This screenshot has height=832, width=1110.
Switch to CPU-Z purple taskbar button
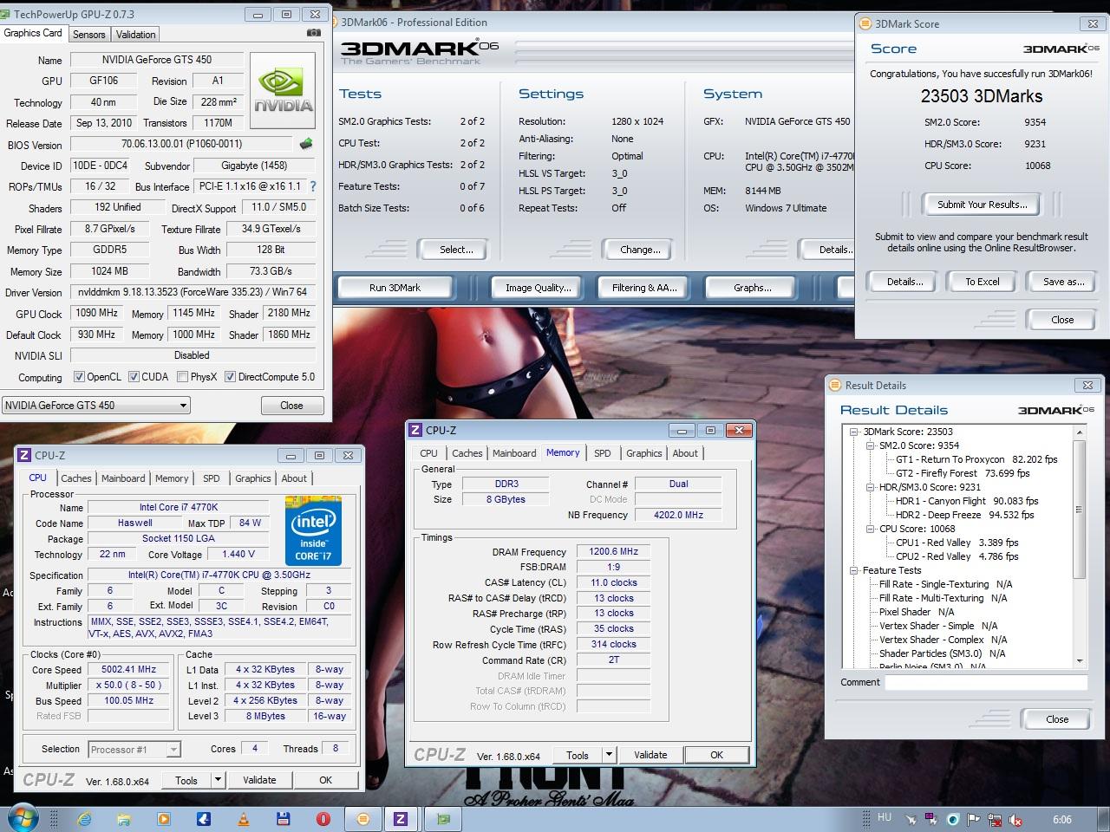tap(401, 818)
